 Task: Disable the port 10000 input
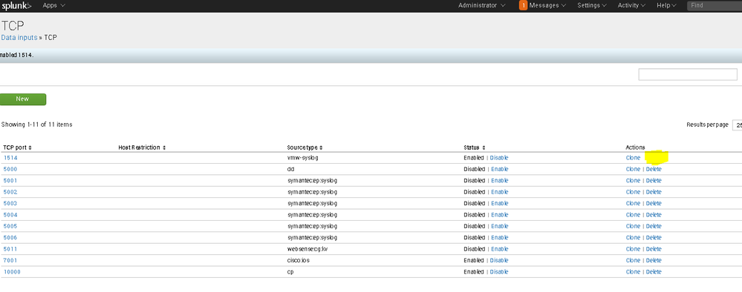[x=499, y=272]
